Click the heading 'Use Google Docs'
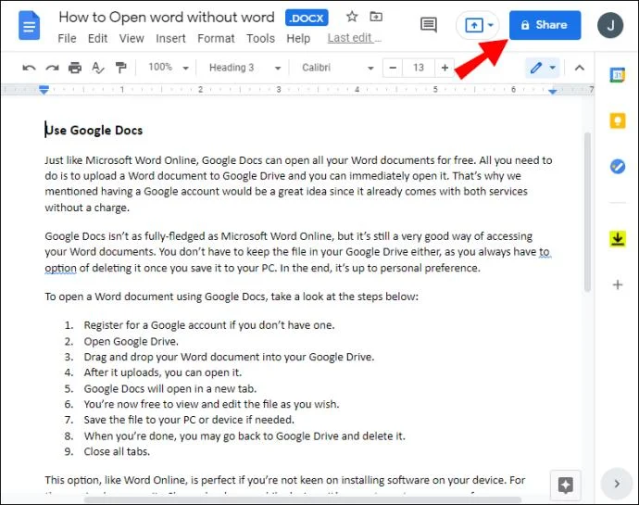The height and width of the screenshot is (505, 639). click(x=94, y=131)
